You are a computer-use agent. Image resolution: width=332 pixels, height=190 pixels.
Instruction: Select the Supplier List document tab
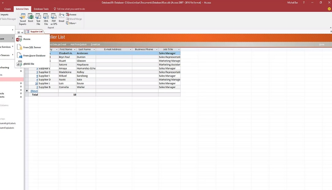[x=35, y=32]
